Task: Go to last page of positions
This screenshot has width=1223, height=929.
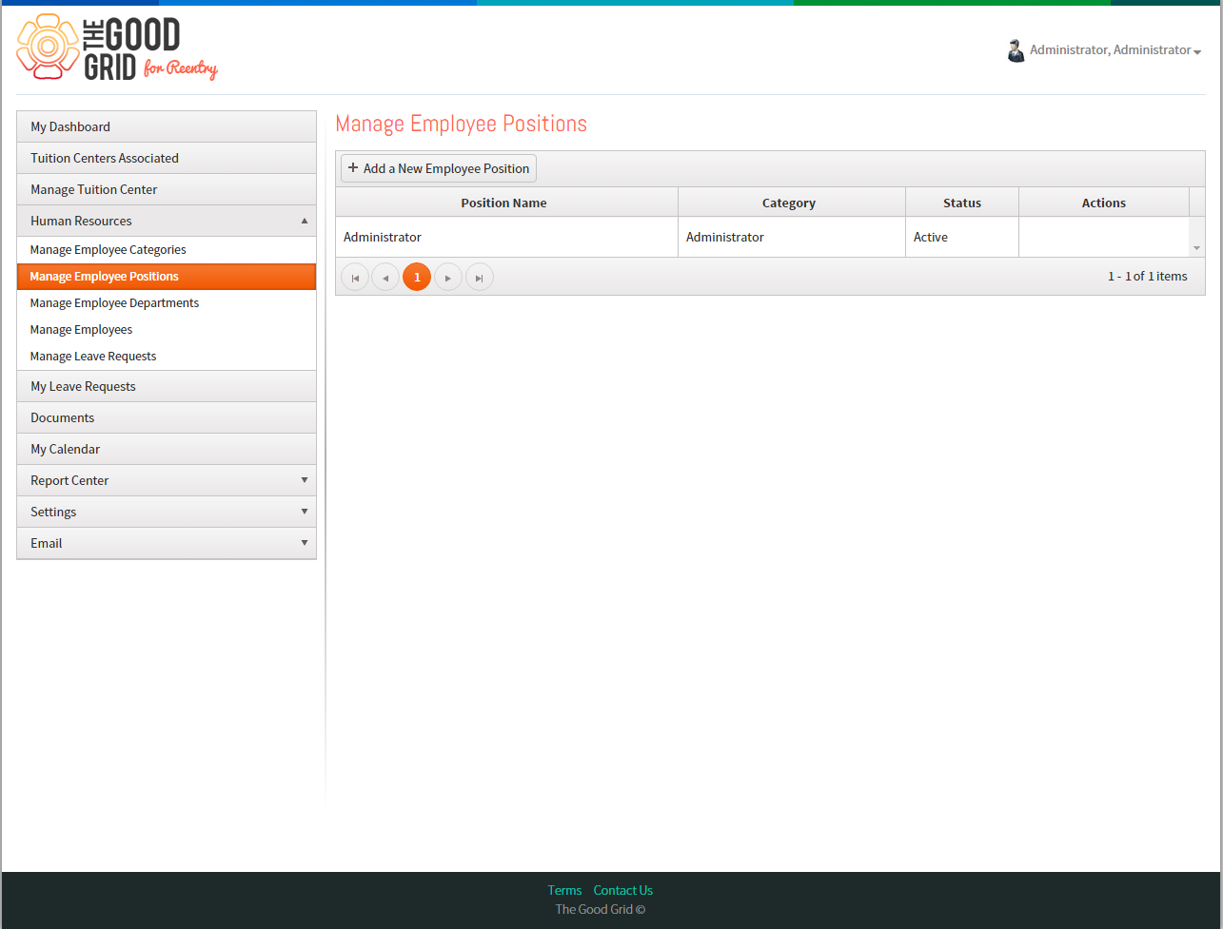Action: coord(480,277)
